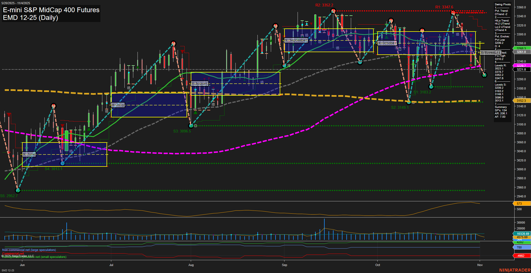Click the red down-triangle marker above the M:September box
Image resolution: width=531 pixels, height=273 pixels.
(x=312, y=24)
